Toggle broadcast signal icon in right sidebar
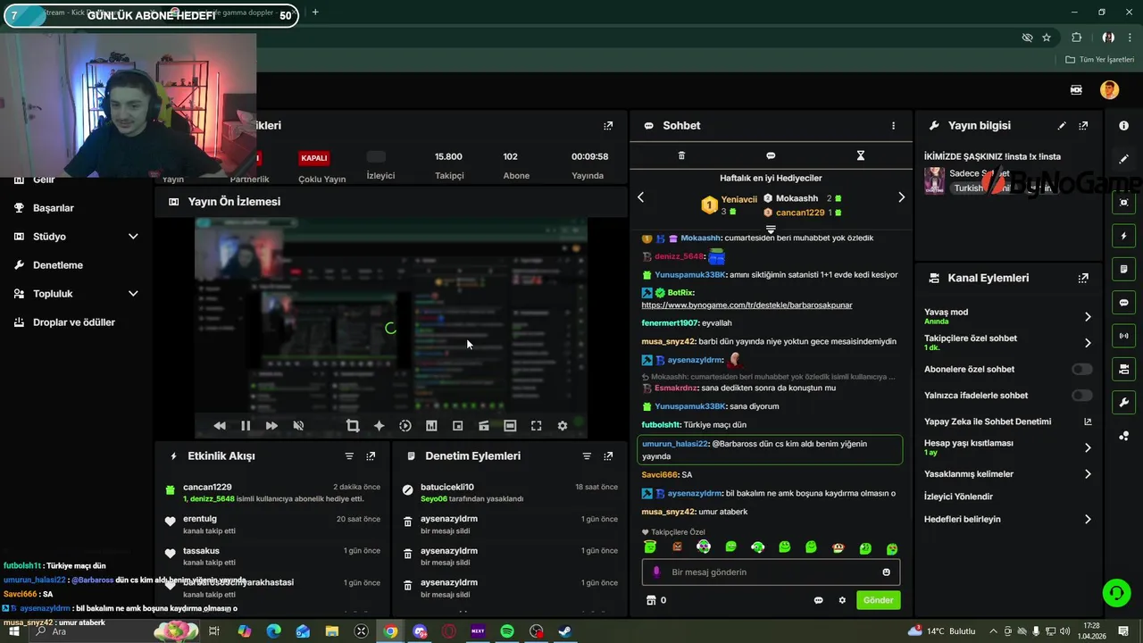The height and width of the screenshot is (643, 1143). pyautogui.click(x=1124, y=336)
